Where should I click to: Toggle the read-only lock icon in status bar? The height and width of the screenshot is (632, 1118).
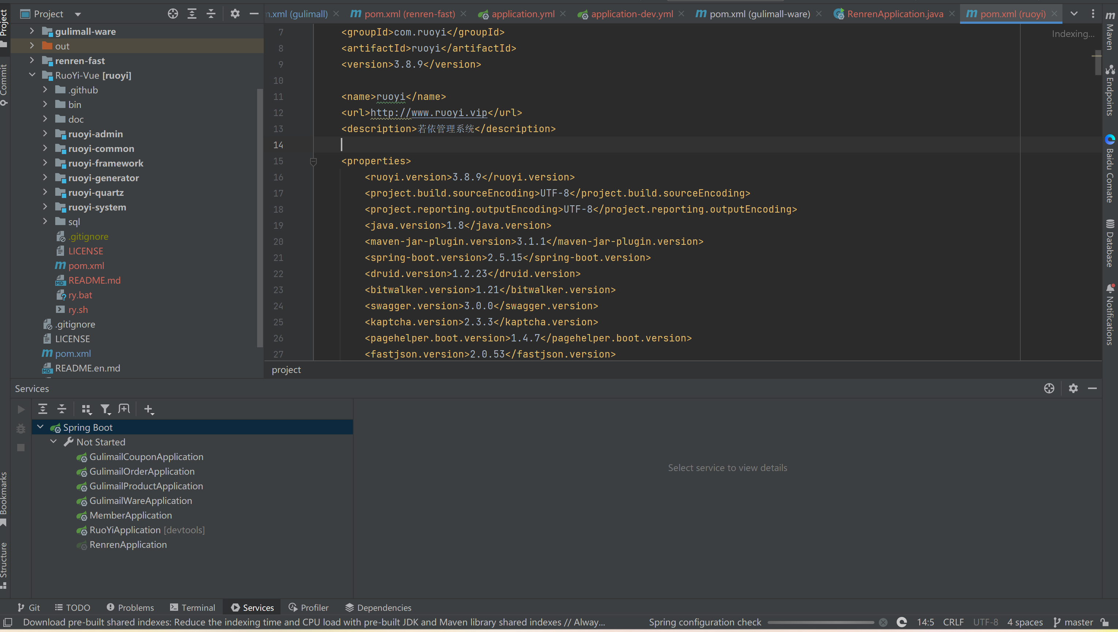[x=1105, y=622]
